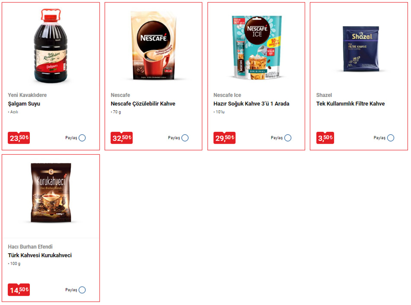Open Şalgam Suyu product title
This screenshot has width=411, height=305.
coord(24,104)
